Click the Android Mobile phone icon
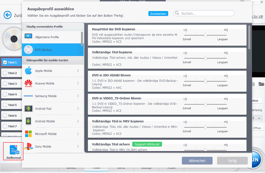Image resolution: width=265 pixels, height=173 pixels. click(x=28, y=121)
